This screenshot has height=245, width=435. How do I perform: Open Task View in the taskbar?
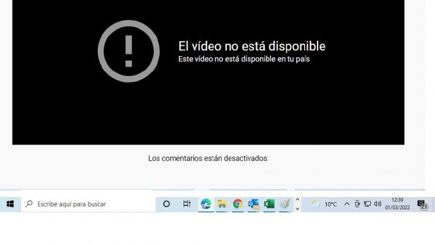click(x=187, y=204)
